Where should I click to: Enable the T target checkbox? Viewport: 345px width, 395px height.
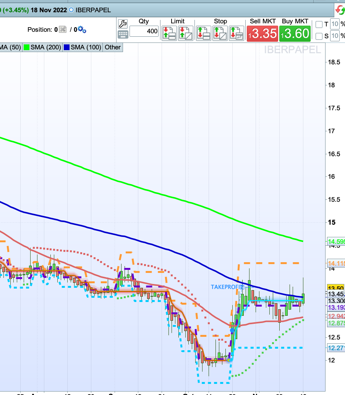click(x=319, y=24)
